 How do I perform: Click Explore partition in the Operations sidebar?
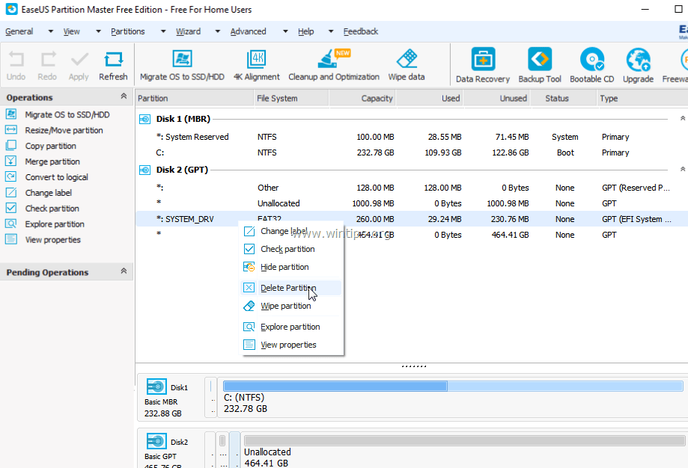[55, 224]
